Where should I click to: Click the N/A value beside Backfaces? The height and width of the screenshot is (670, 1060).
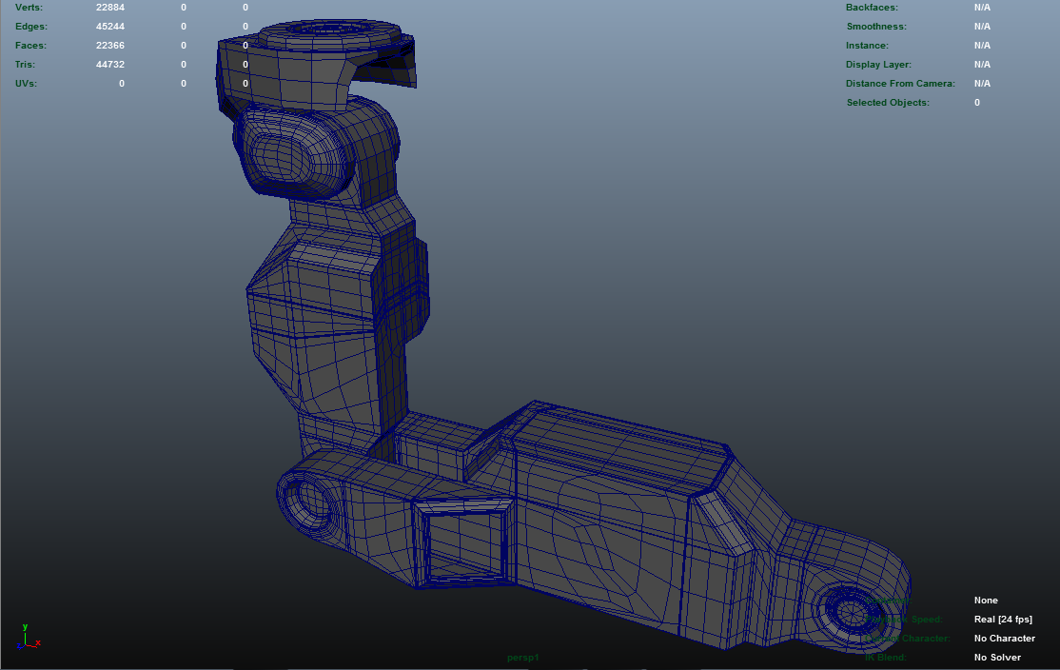982,8
